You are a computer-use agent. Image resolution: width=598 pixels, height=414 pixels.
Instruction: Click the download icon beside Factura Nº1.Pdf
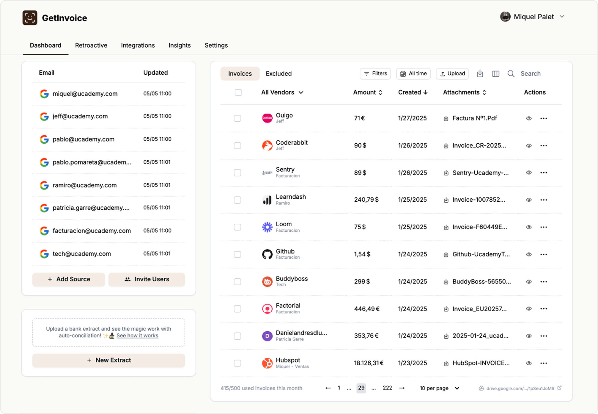[446, 119]
